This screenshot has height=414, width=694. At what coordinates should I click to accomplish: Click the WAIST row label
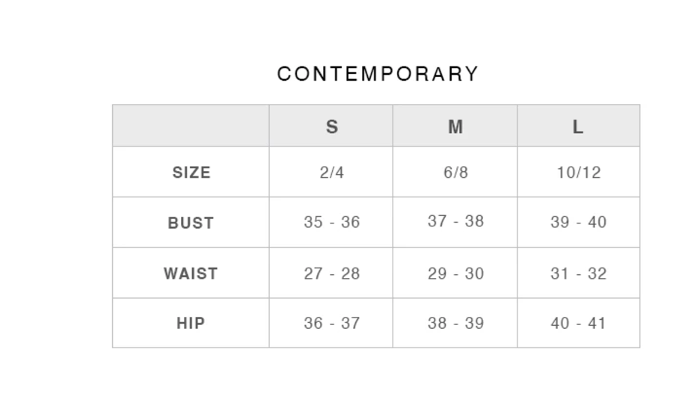tap(191, 274)
